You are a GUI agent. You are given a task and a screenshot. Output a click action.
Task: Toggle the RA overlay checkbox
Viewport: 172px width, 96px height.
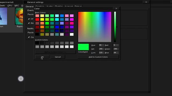pos(29,23)
